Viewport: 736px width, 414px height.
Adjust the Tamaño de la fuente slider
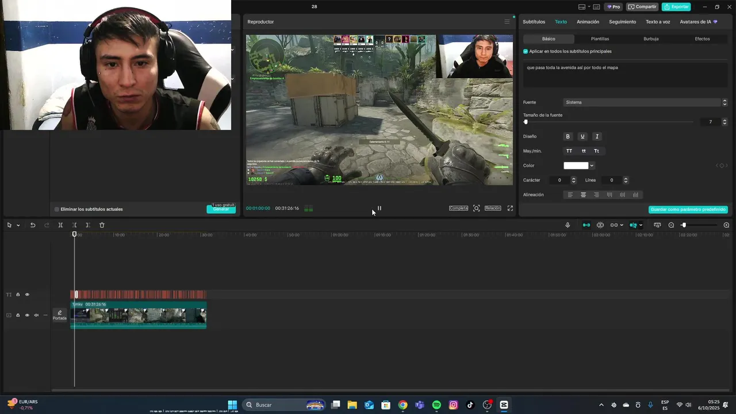click(x=526, y=122)
